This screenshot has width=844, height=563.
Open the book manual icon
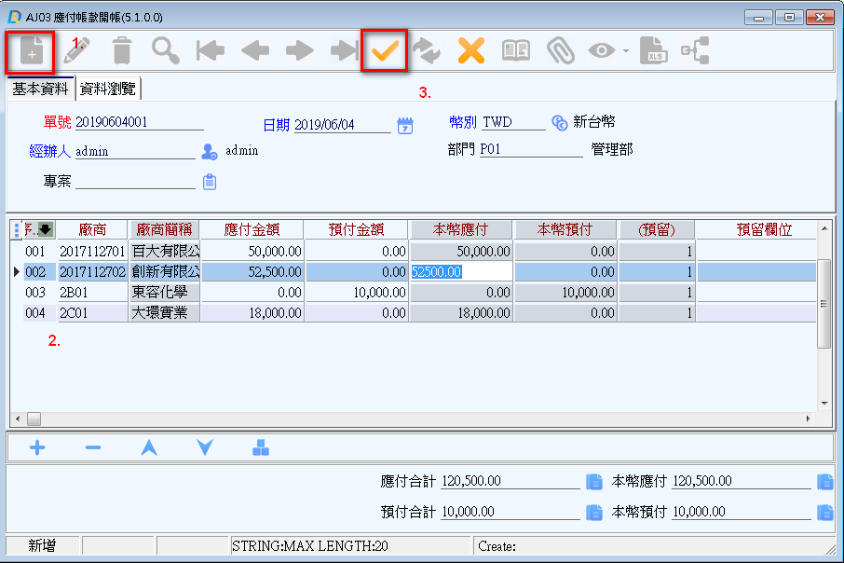click(516, 51)
